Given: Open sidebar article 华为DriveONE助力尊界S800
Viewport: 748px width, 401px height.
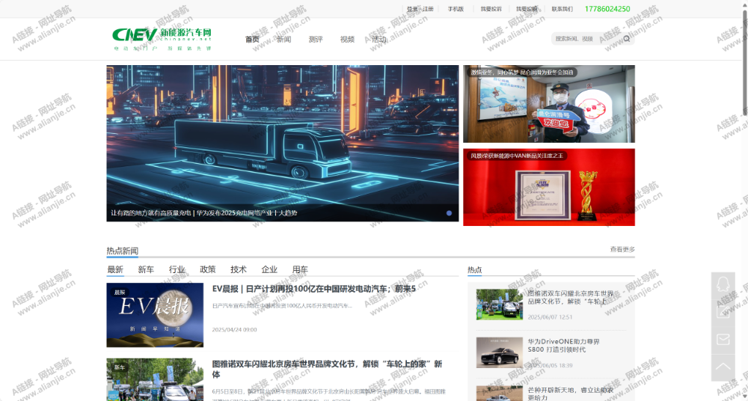Looking at the screenshot, I should click(564, 346).
